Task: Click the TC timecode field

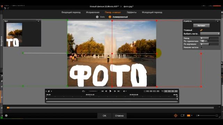Action: tap(171, 91)
